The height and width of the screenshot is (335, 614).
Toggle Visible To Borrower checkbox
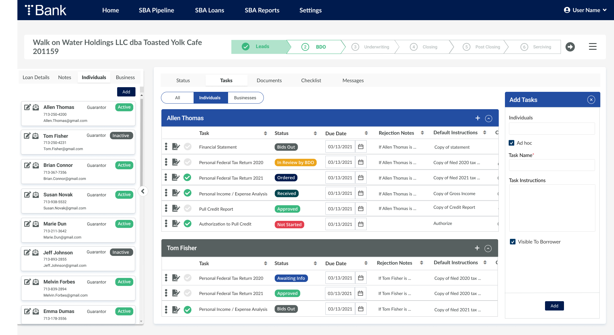(x=513, y=242)
